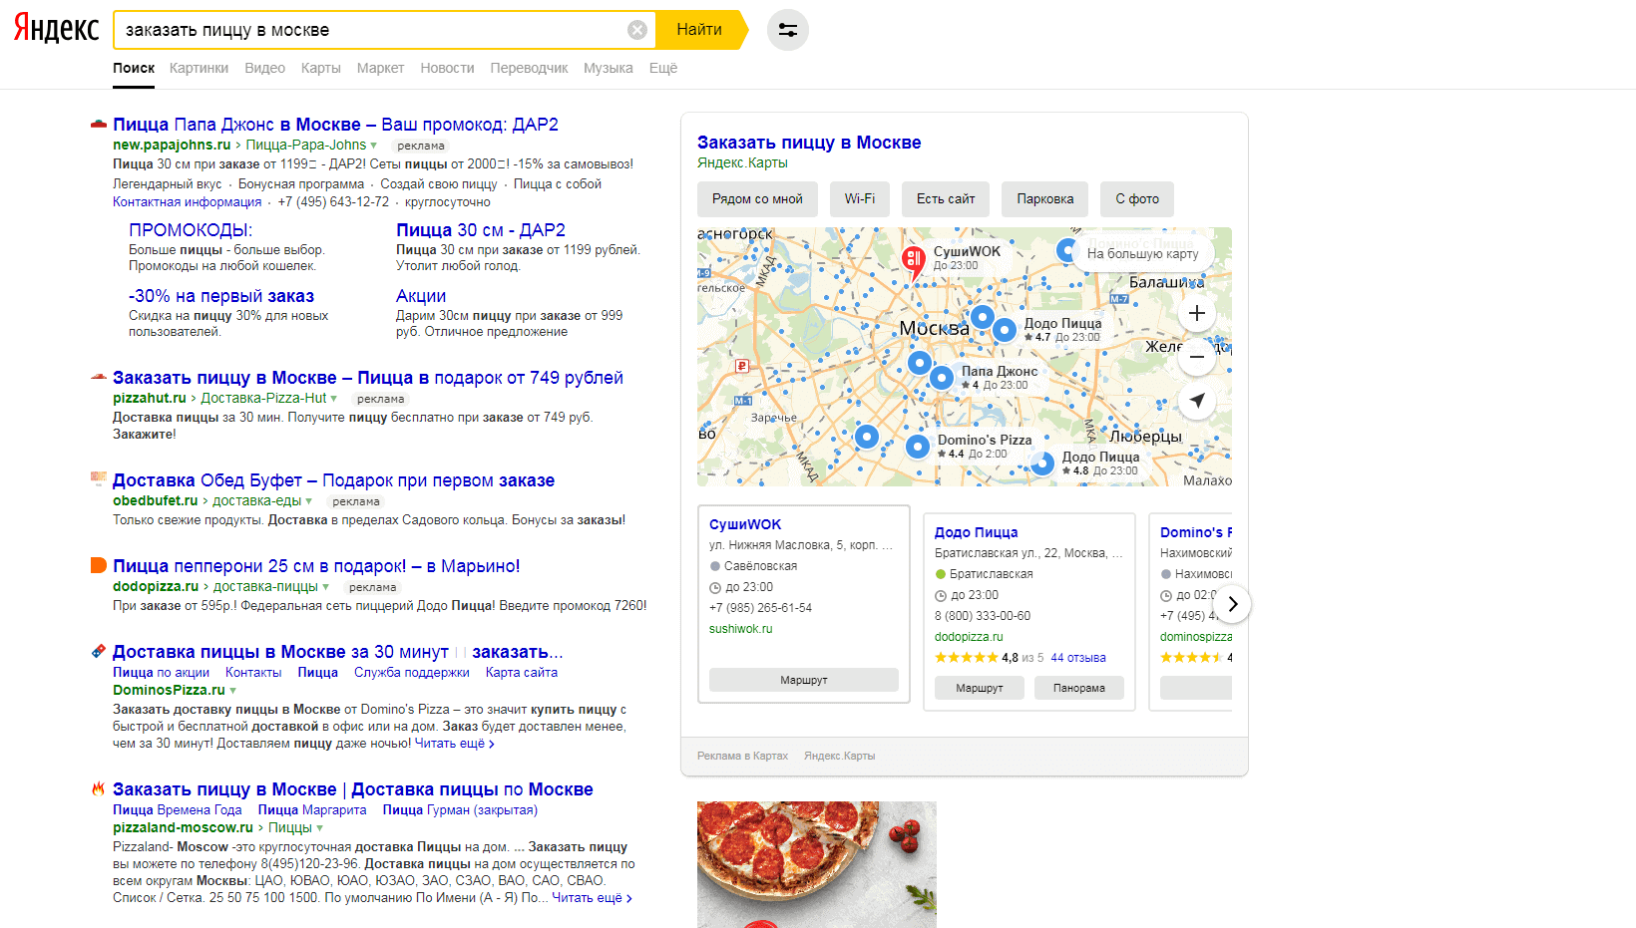
Task: Select Додо Пицца 4.8 map marker
Action: tap(1042, 463)
